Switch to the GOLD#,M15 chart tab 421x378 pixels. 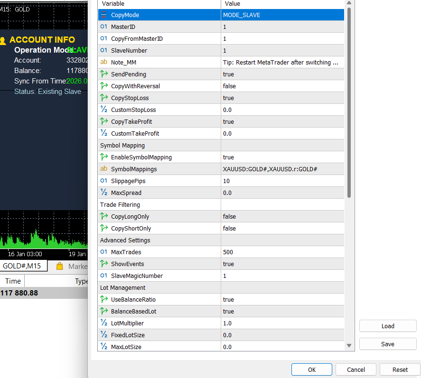coord(23,266)
